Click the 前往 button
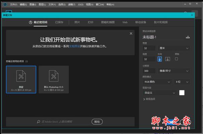This screenshot has width=203, height=134. tap(97, 122)
